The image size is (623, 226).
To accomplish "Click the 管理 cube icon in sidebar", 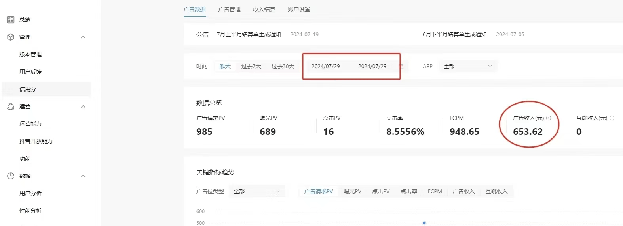I will [x=11, y=37].
